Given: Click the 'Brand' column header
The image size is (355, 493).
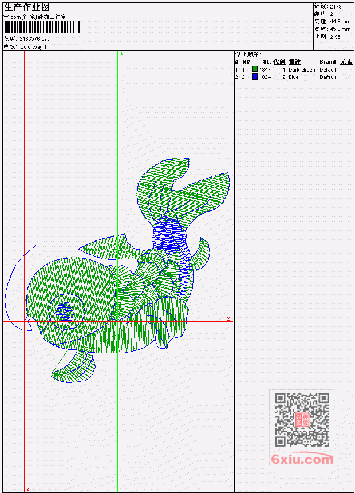Looking at the screenshot, I should 328,62.
